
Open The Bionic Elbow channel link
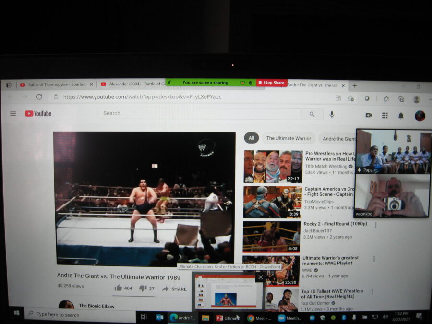click(x=97, y=306)
